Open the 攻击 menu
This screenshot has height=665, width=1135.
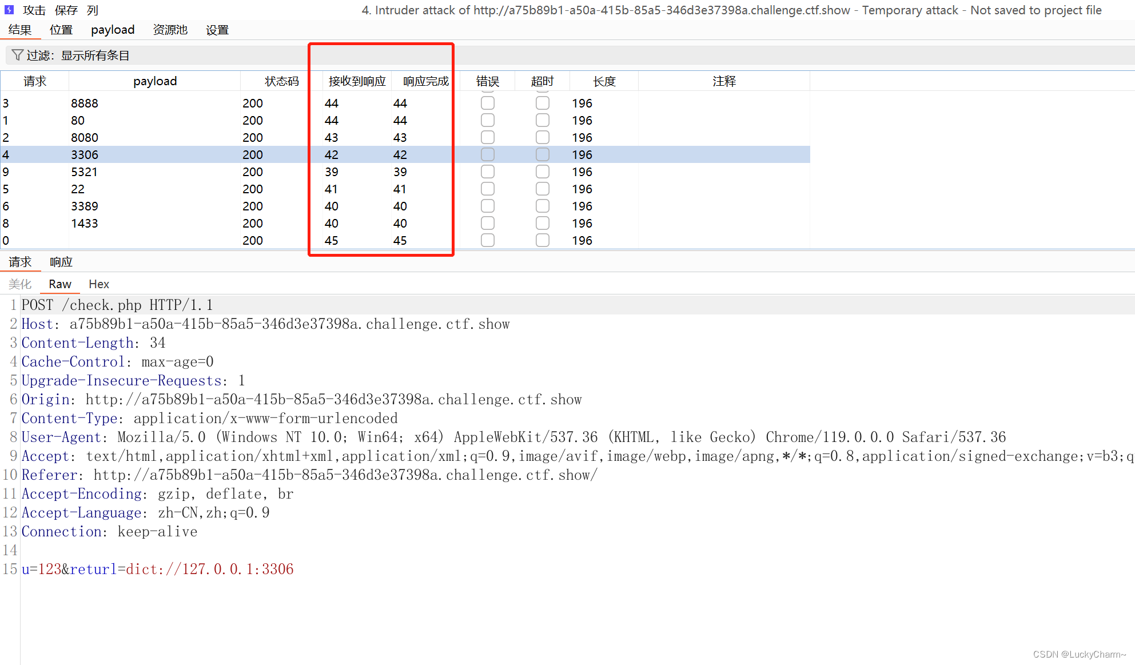click(34, 10)
